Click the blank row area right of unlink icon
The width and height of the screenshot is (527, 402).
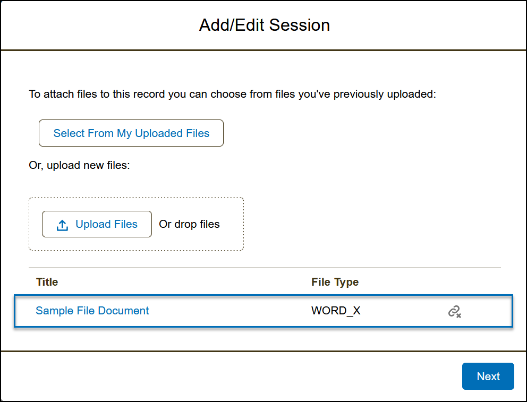[x=486, y=311]
